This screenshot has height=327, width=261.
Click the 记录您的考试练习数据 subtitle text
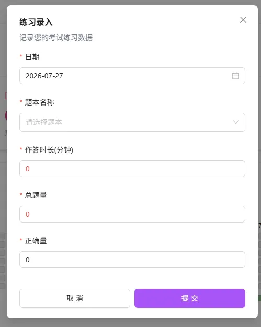[x=56, y=38]
